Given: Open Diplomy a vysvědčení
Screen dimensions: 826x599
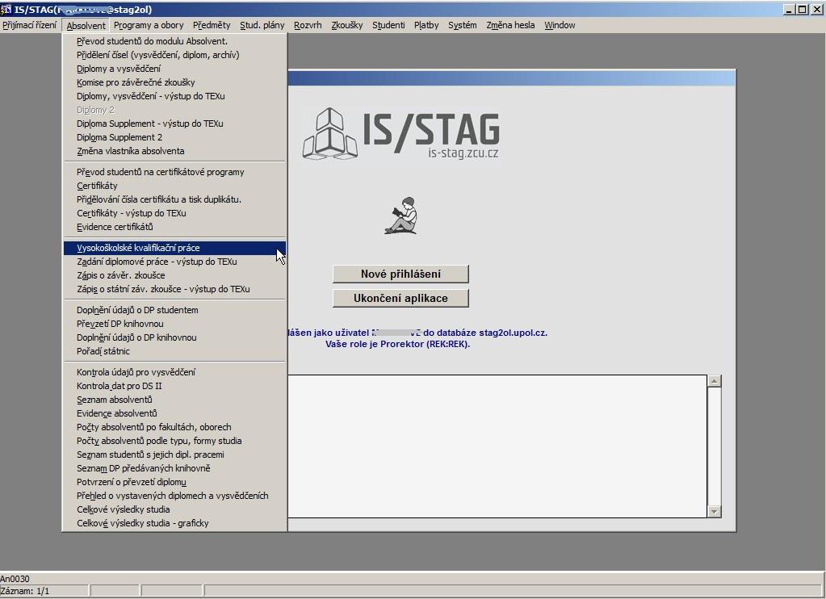Looking at the screenshot, I should (x=174, y=69).
